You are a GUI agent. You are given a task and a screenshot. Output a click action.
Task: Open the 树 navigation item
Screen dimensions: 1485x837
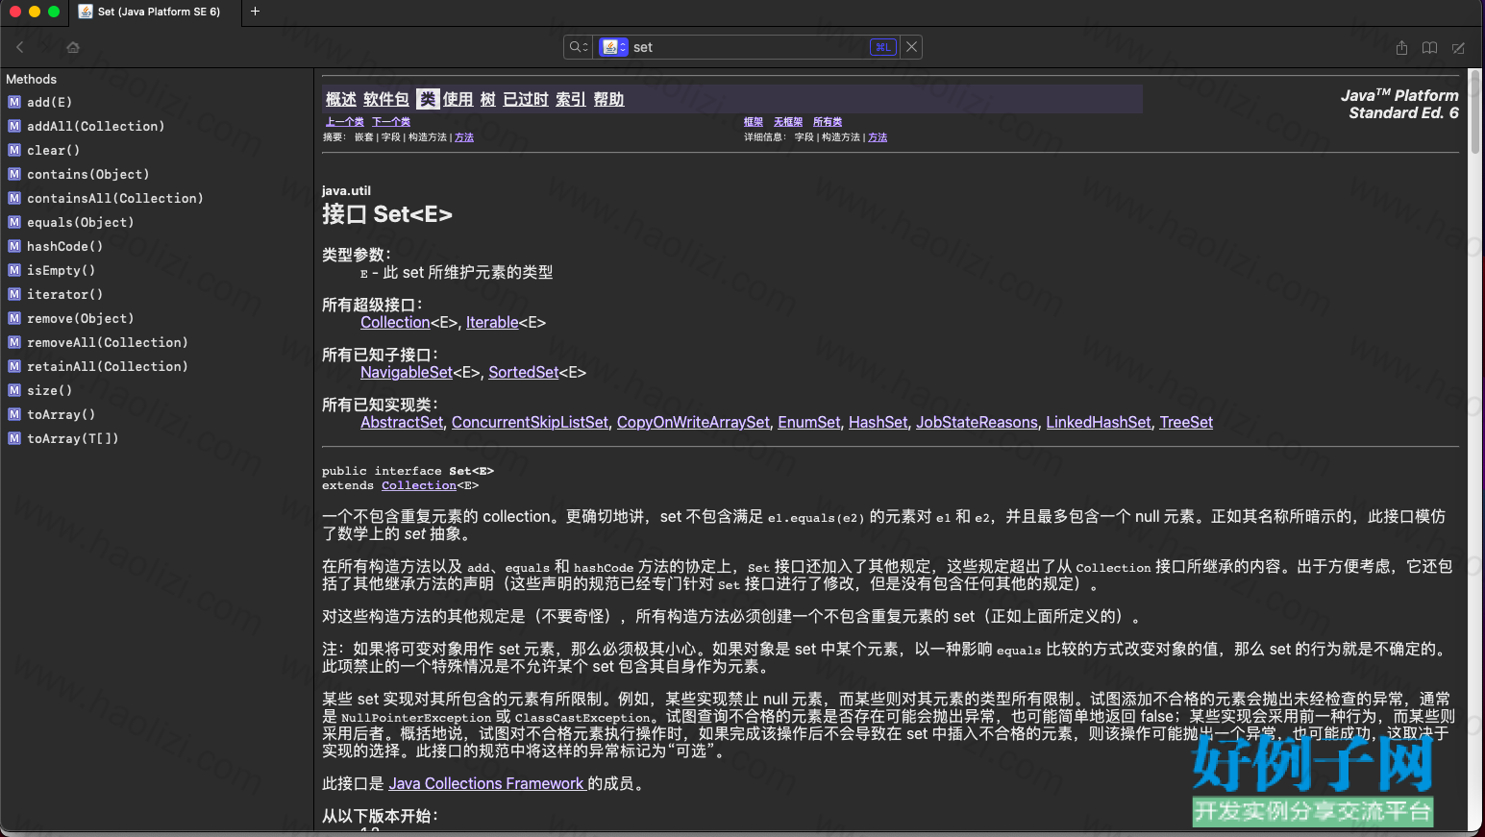487,99
